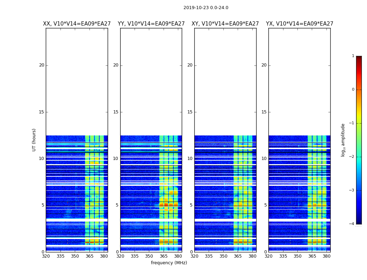Click the 15 hours tick on the XX panel axis
This screenshot has height=280, width=367.
point(42,112)
